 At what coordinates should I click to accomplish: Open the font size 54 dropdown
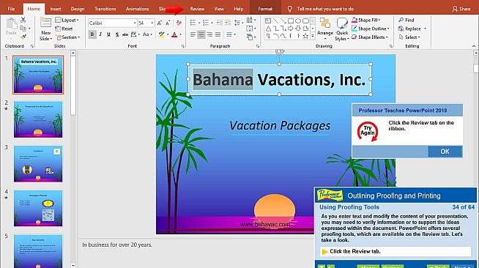(152, 23)
